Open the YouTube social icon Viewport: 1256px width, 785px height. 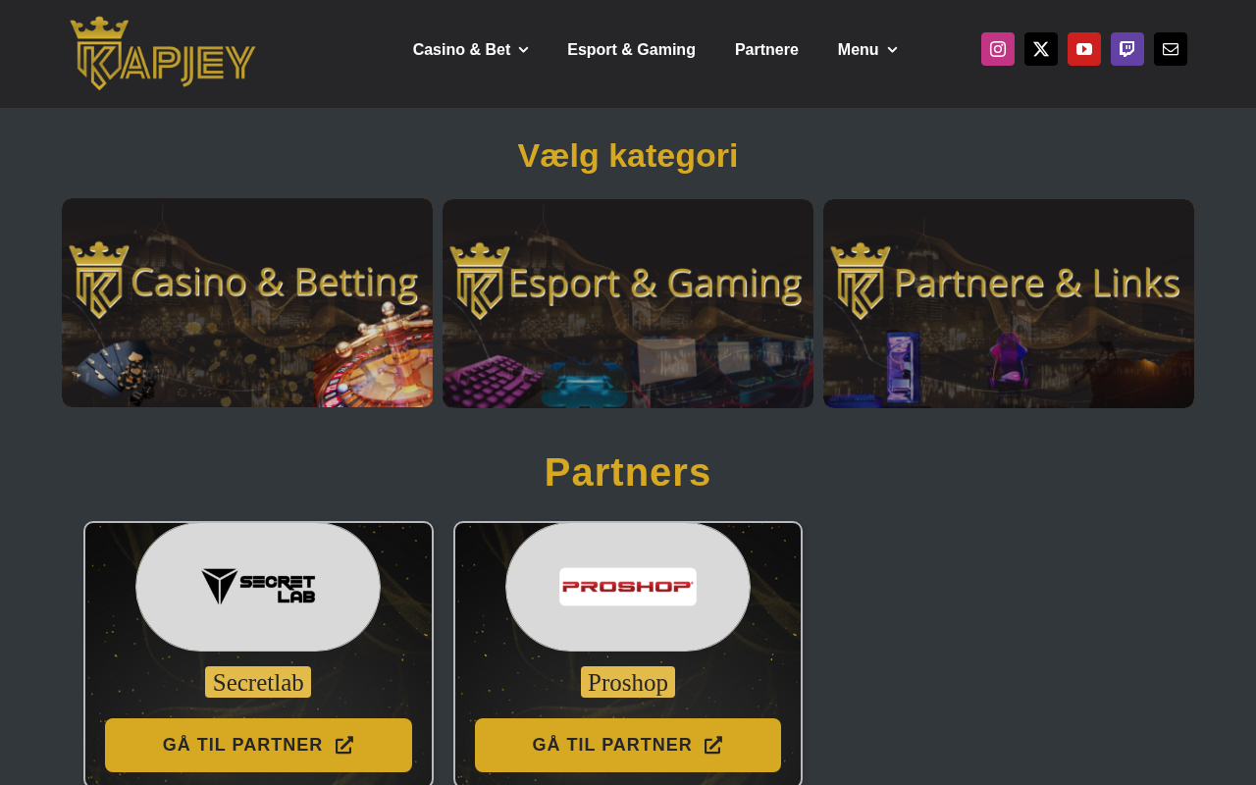coord(1084,49)
